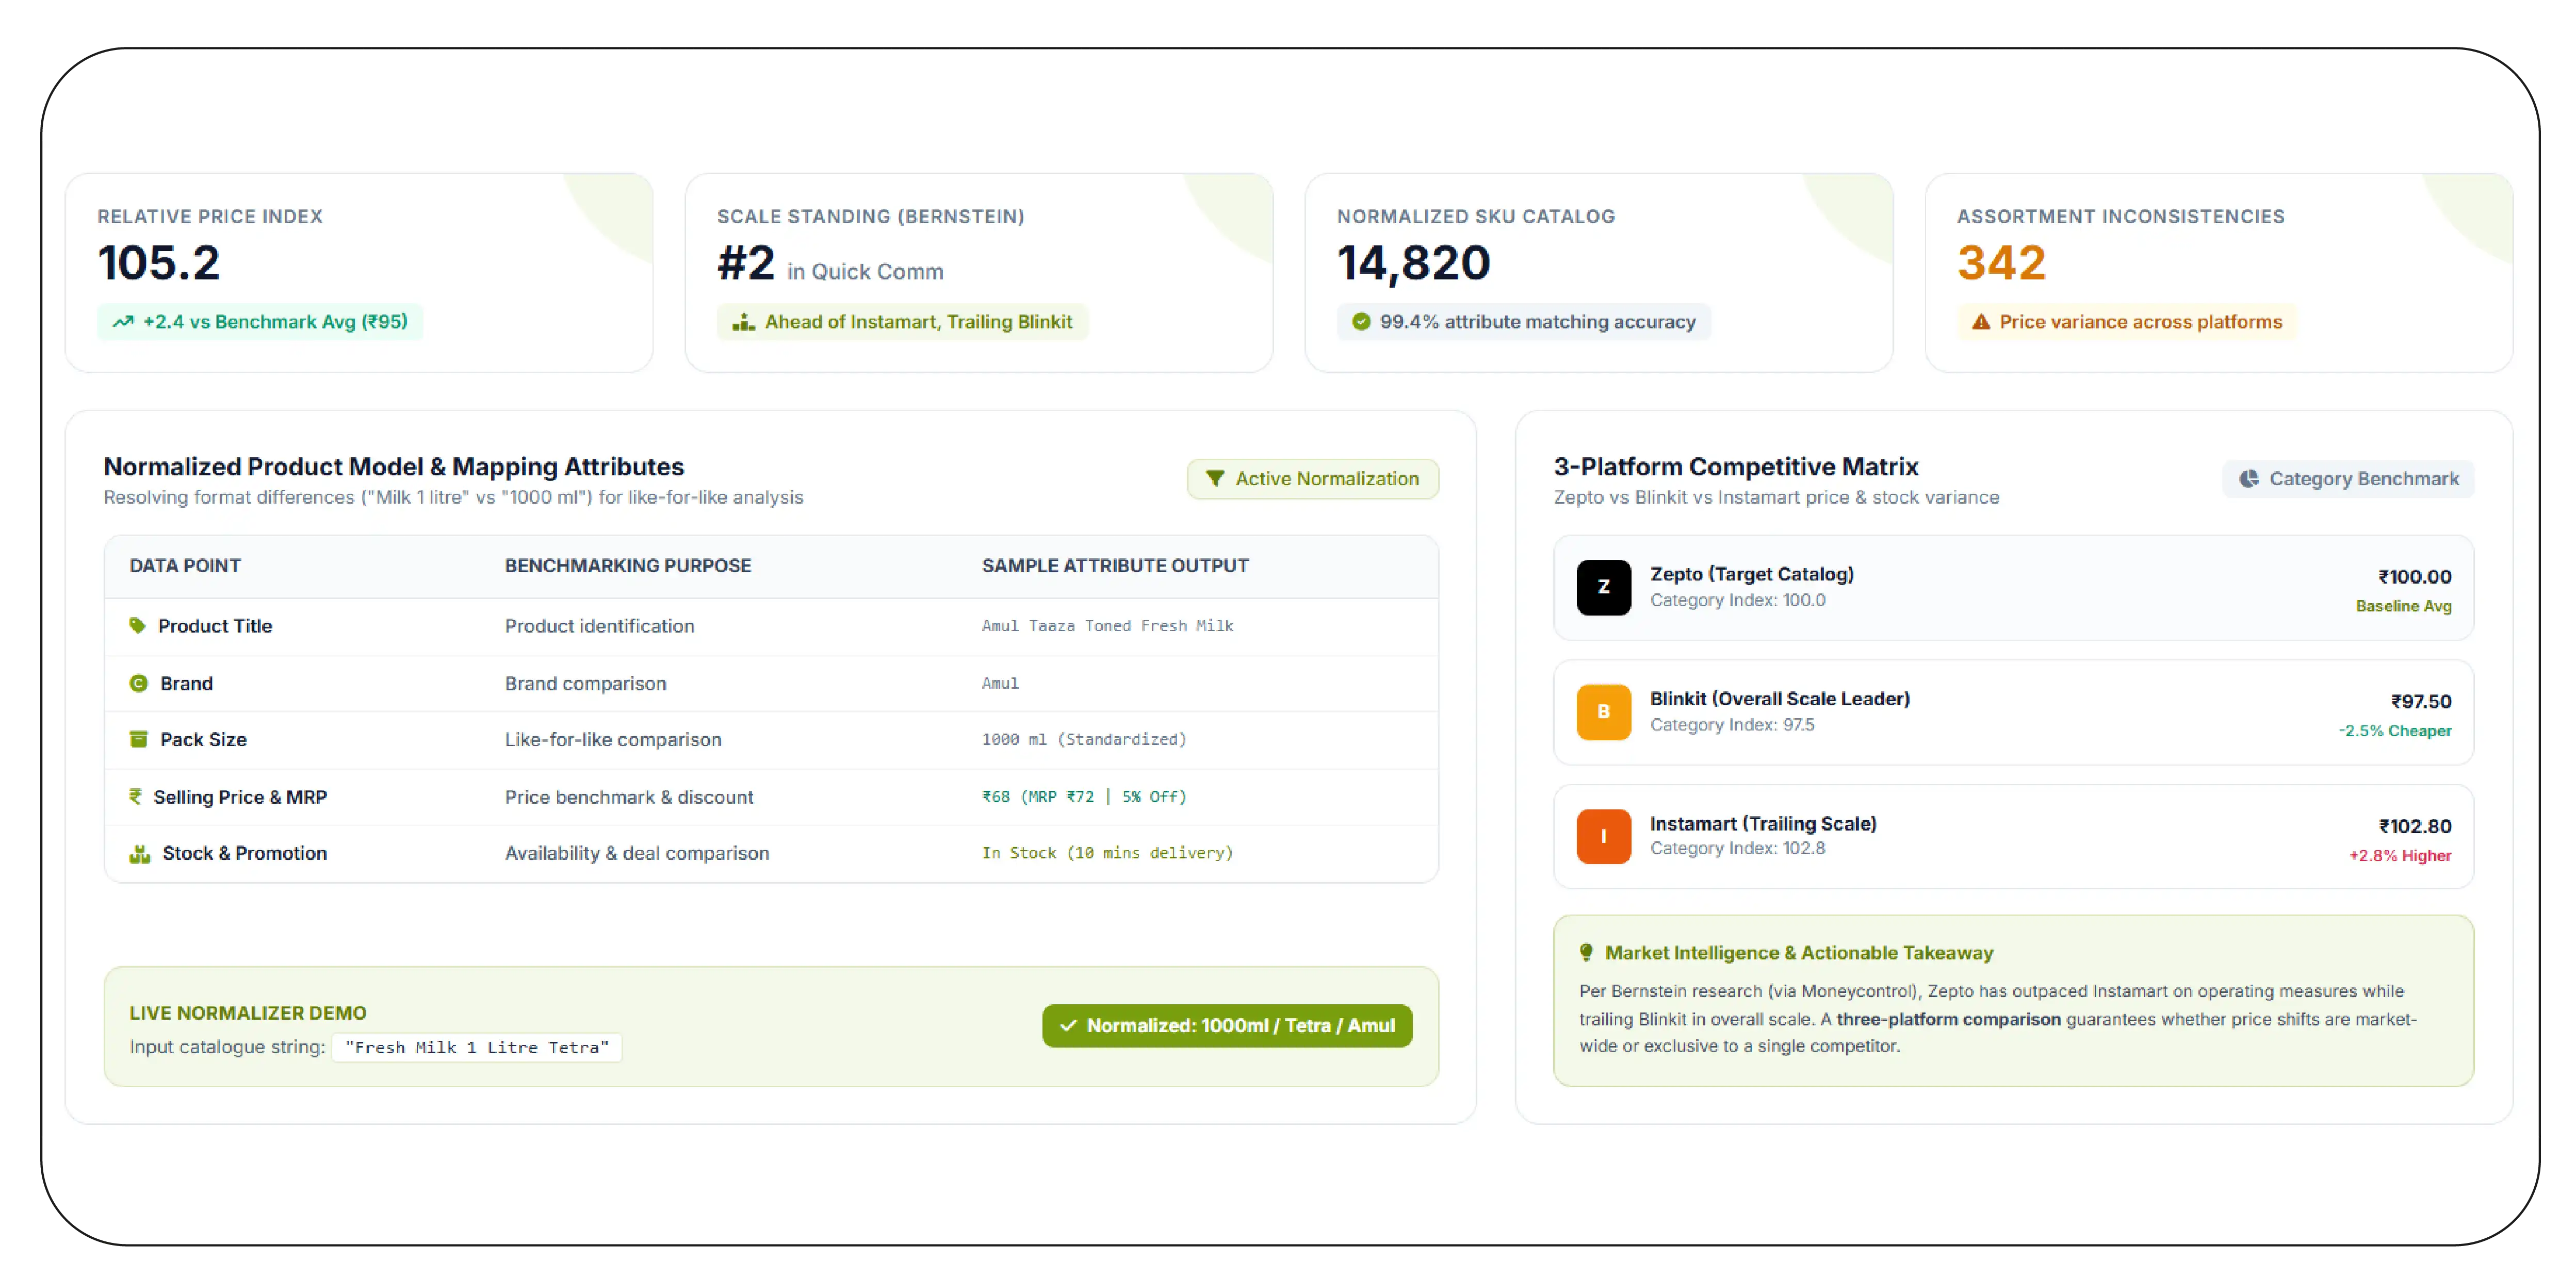This screenshot has width=2576, height=1278.
Task: Click the black Z Zepto logo tile
Action: tap(1603, 588)
